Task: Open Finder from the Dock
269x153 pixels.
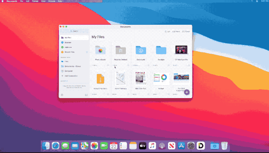Action: [x=46, y=146]
